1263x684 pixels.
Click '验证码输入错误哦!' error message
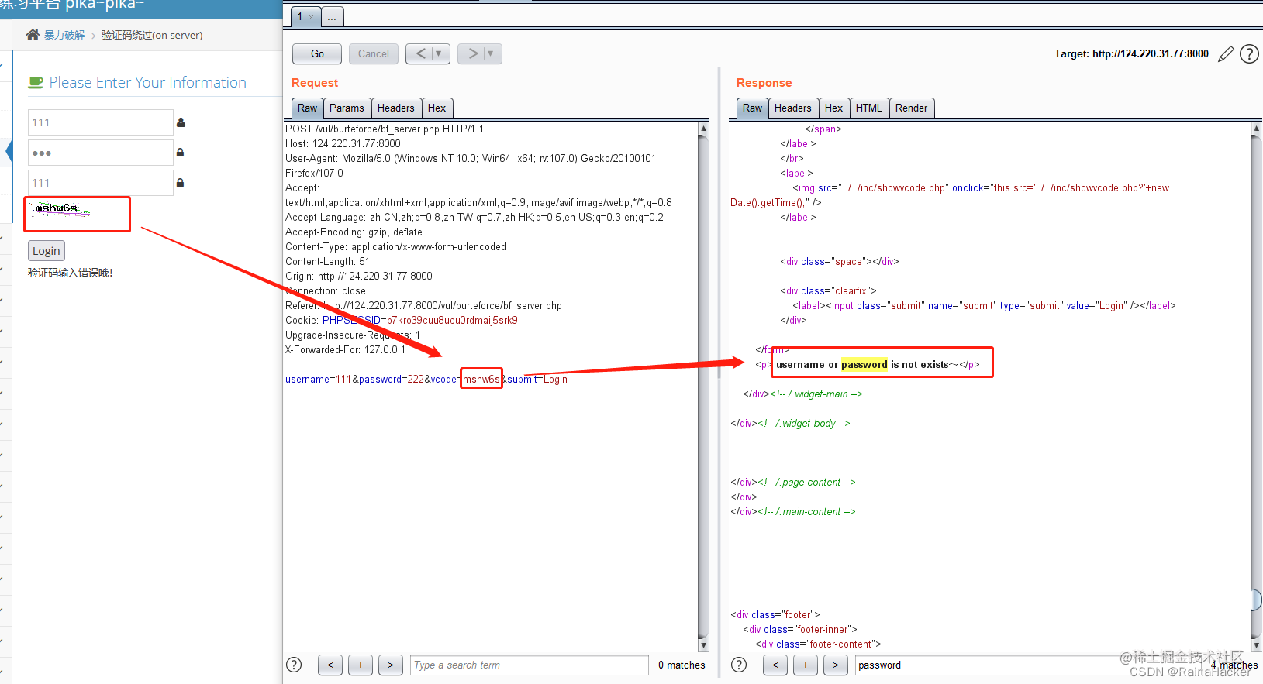click(x=71, y=273)
